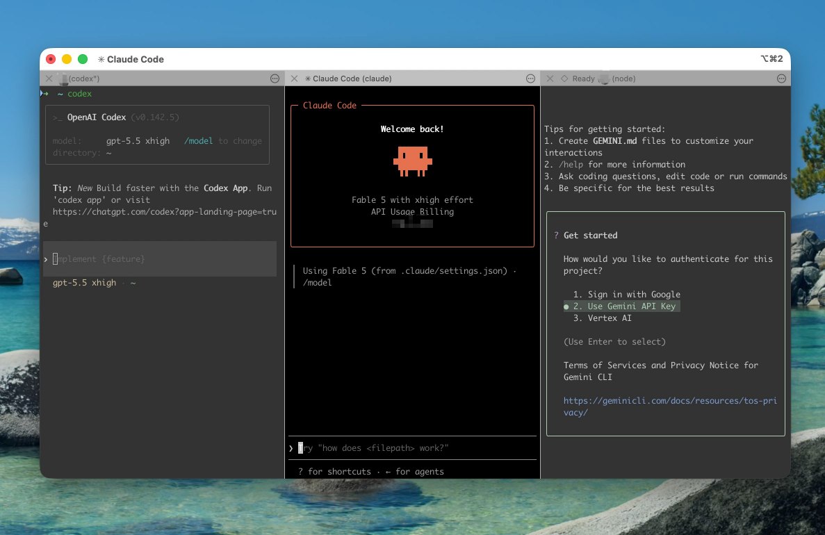Open the options menu of the Claude Code pane
This screenshot has width=825, height=535.
coord(530,79)
